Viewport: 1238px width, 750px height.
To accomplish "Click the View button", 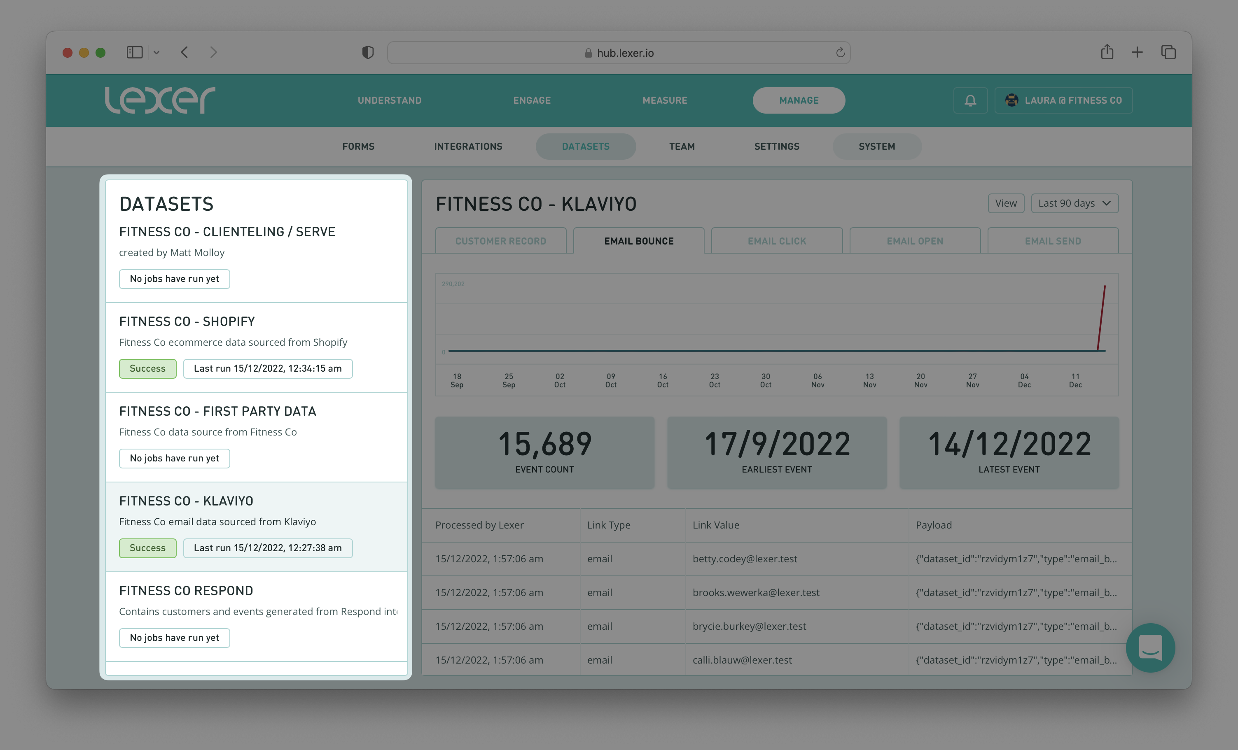I will (1006, 203).
